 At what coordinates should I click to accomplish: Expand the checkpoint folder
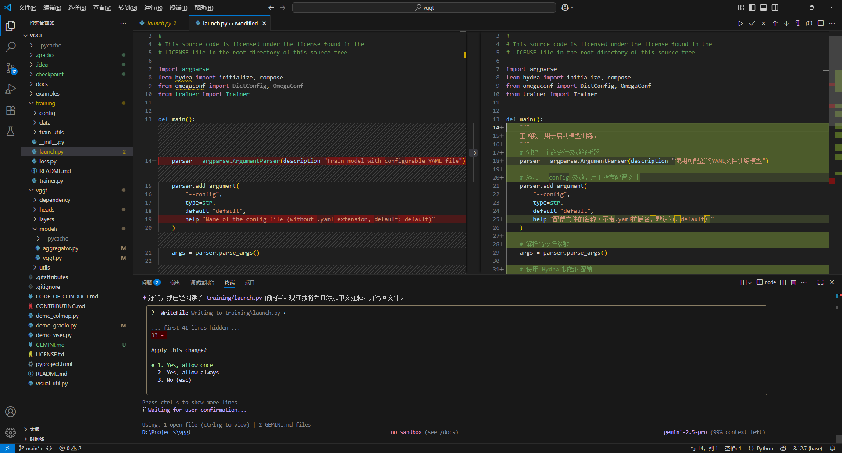click(50, 74)
